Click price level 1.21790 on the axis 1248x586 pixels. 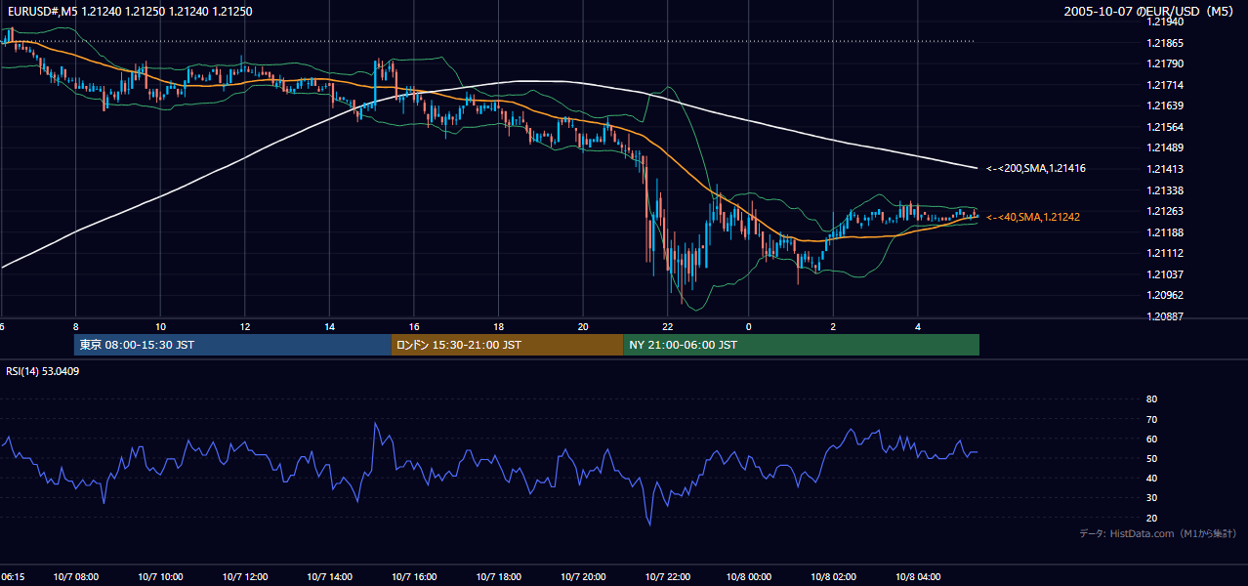click(x=1165, y=63)
